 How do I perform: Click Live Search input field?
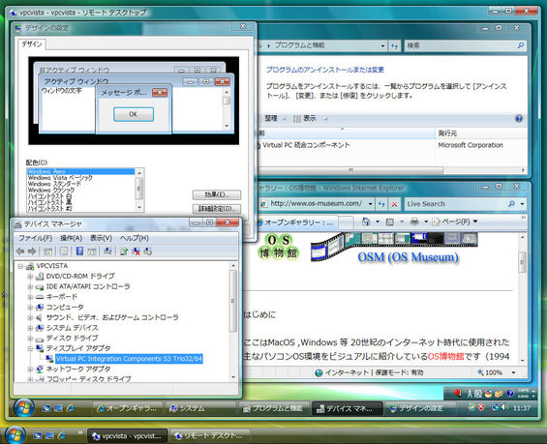(x=455, y=204)
